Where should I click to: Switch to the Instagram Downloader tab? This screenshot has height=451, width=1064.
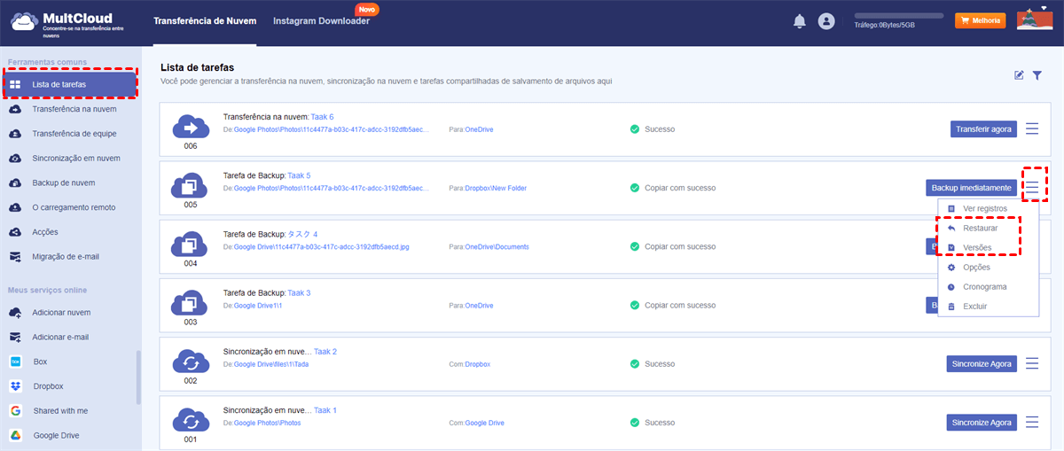click(x=321, y=21)
